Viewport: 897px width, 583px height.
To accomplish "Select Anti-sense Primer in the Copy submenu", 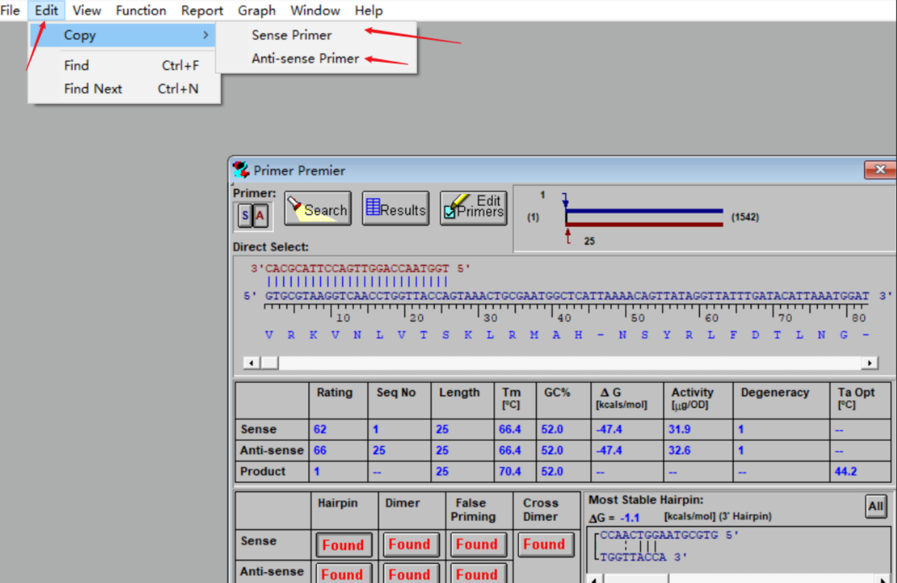I will pyautogui.click(x=316, y=58).
